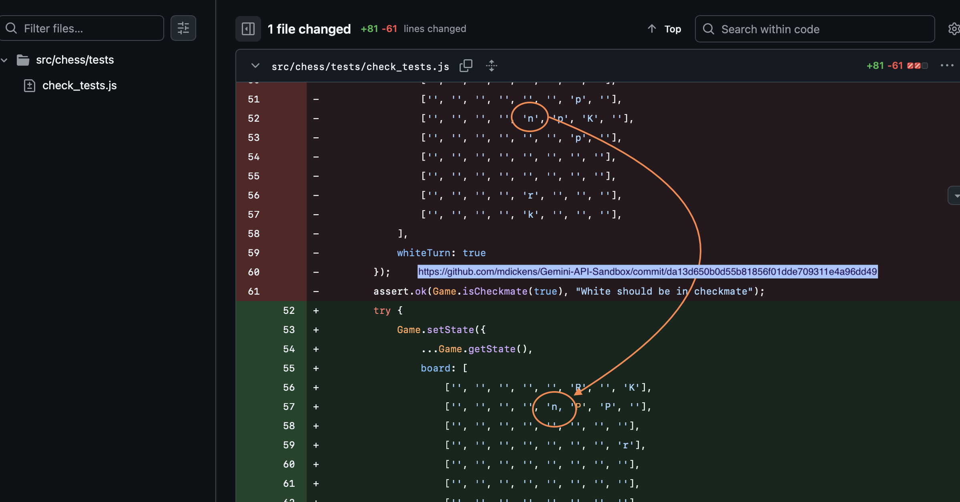The image size is (960, 502).
Task: Click the Game.setState({ added line
Action: coord(441,330)
